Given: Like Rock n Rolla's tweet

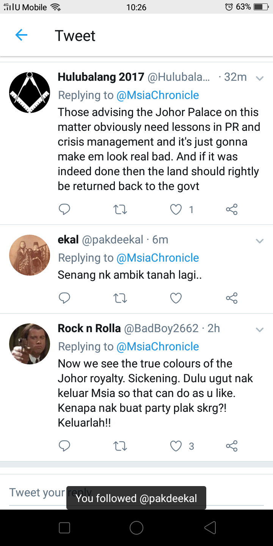Looking at the screenshot, I should pos(176,446).
